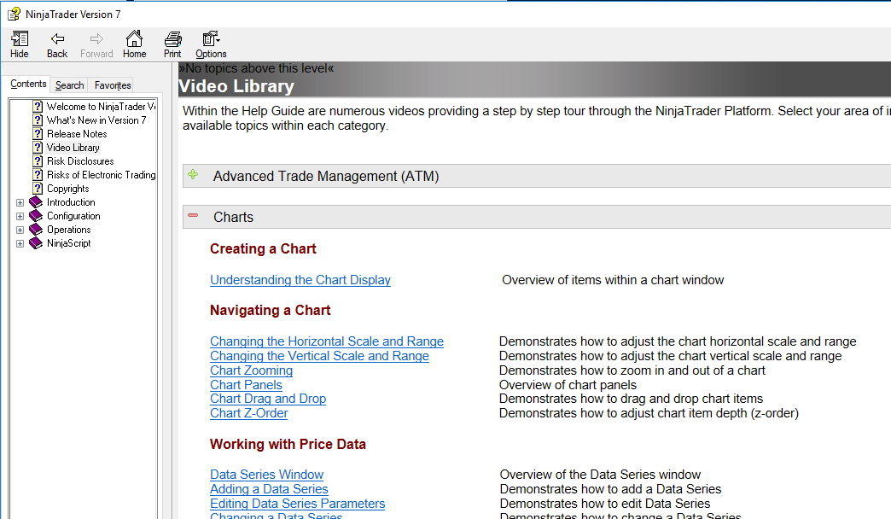Expand the Advanced Trade Management (ATM) section
The height and width of the screenshot is (519, 891).
coord(193,174)
